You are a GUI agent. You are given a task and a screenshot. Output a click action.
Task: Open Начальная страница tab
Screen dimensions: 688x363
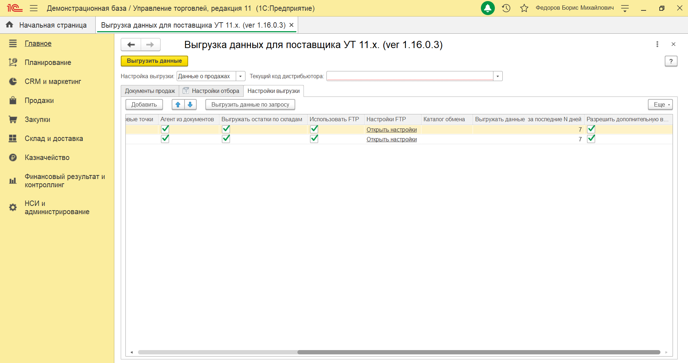[48, 25]
